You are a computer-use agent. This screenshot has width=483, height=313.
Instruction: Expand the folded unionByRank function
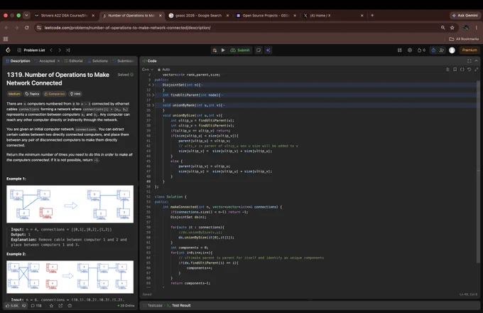[153, 105]
